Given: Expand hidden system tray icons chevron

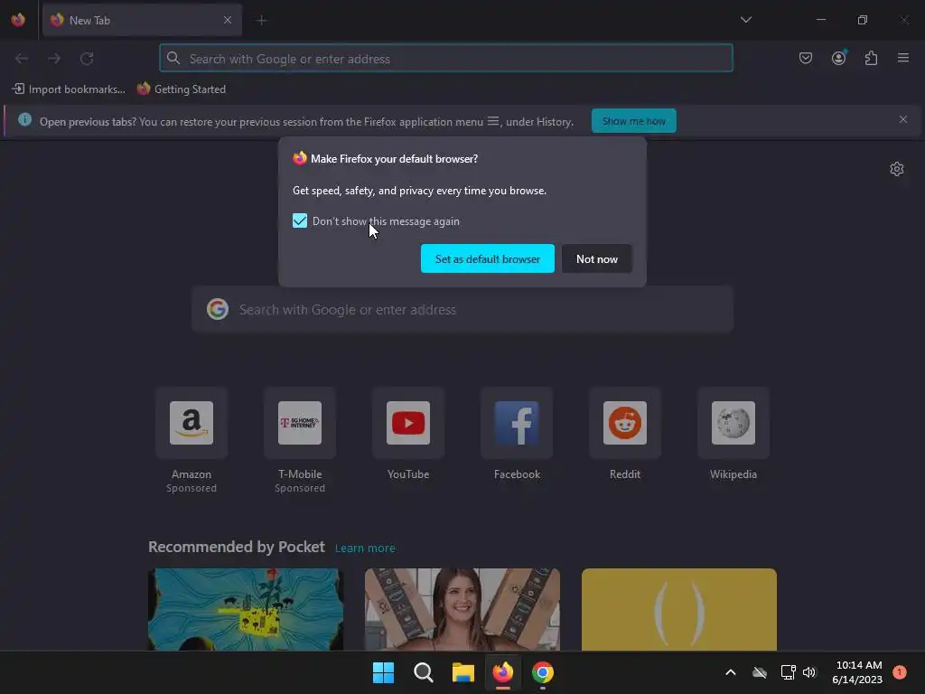Looking at the screenshot, I should point(730,672).
